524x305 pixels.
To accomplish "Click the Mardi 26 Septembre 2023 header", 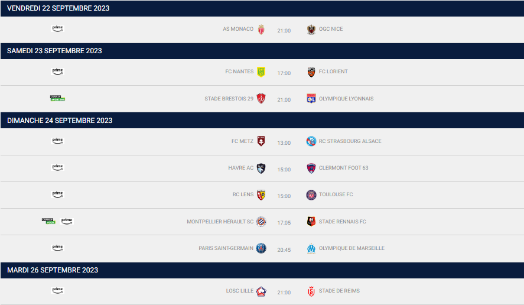I will coord(262,270).
